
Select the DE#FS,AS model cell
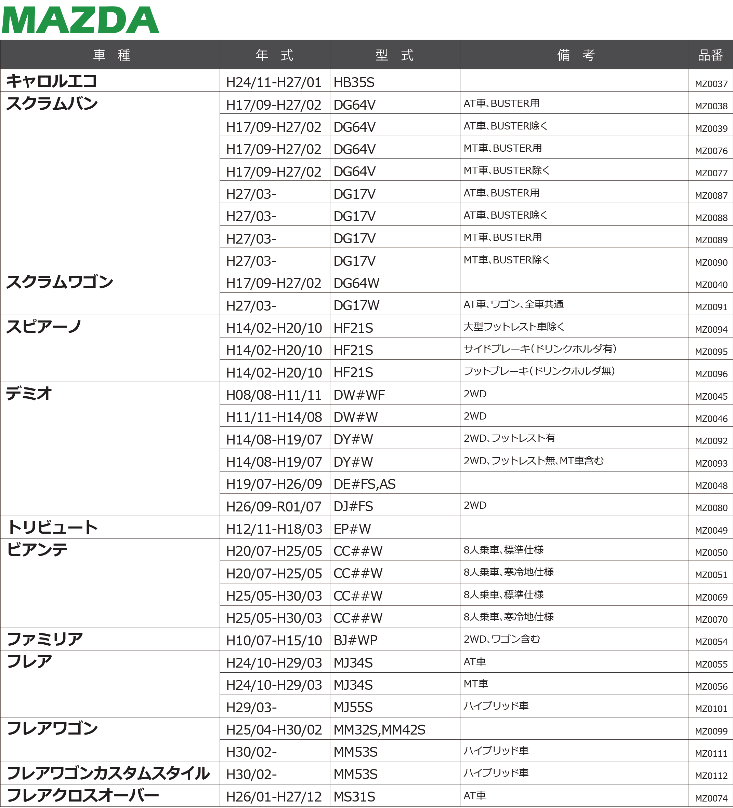pos(364,484)
